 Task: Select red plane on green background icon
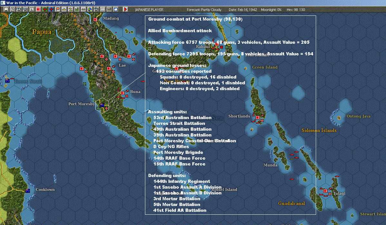pyautogui.click(x=45, y=9)
